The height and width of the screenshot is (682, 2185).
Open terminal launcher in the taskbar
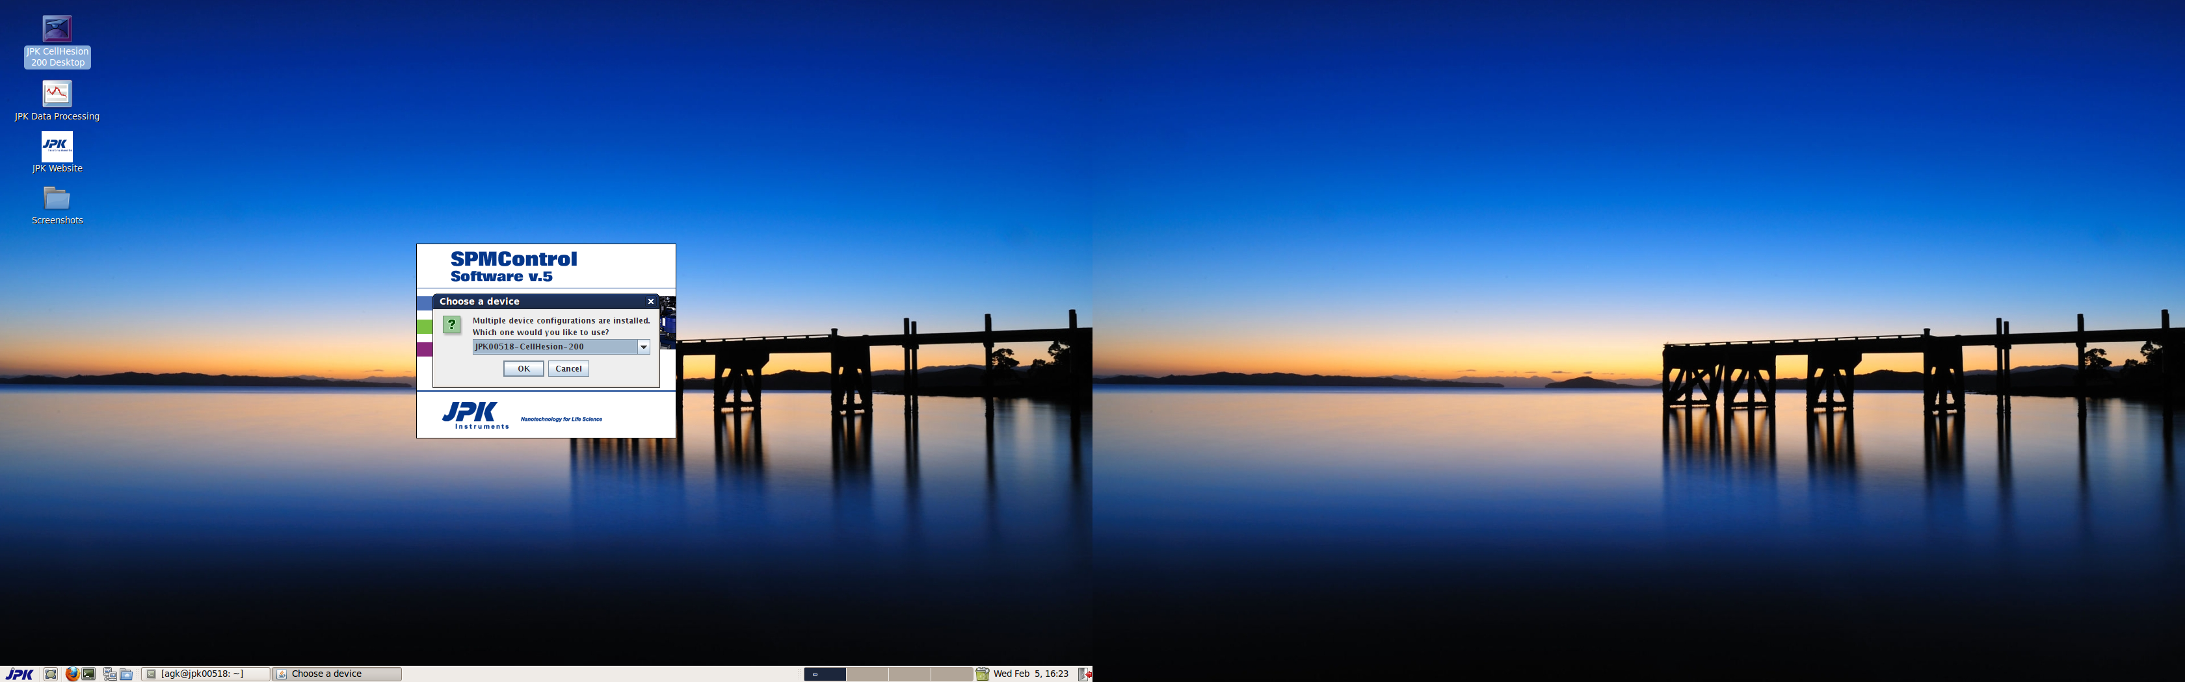pos(88,674)
